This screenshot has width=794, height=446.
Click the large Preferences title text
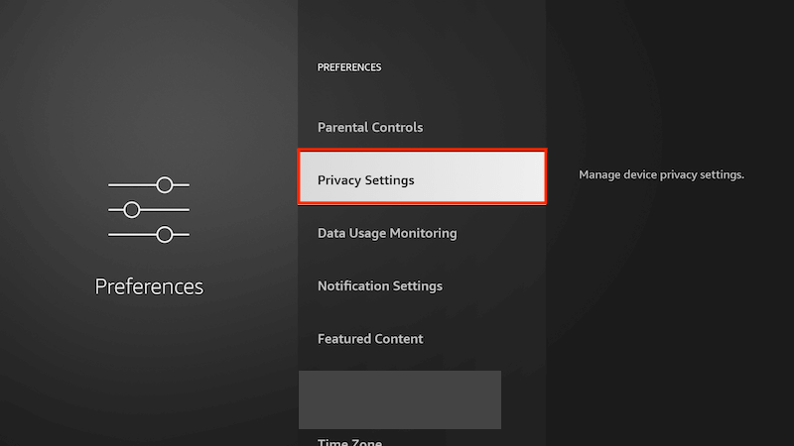(149, 287)
